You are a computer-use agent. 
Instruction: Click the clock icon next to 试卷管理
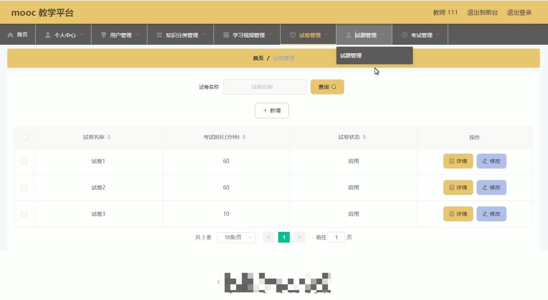292,35
